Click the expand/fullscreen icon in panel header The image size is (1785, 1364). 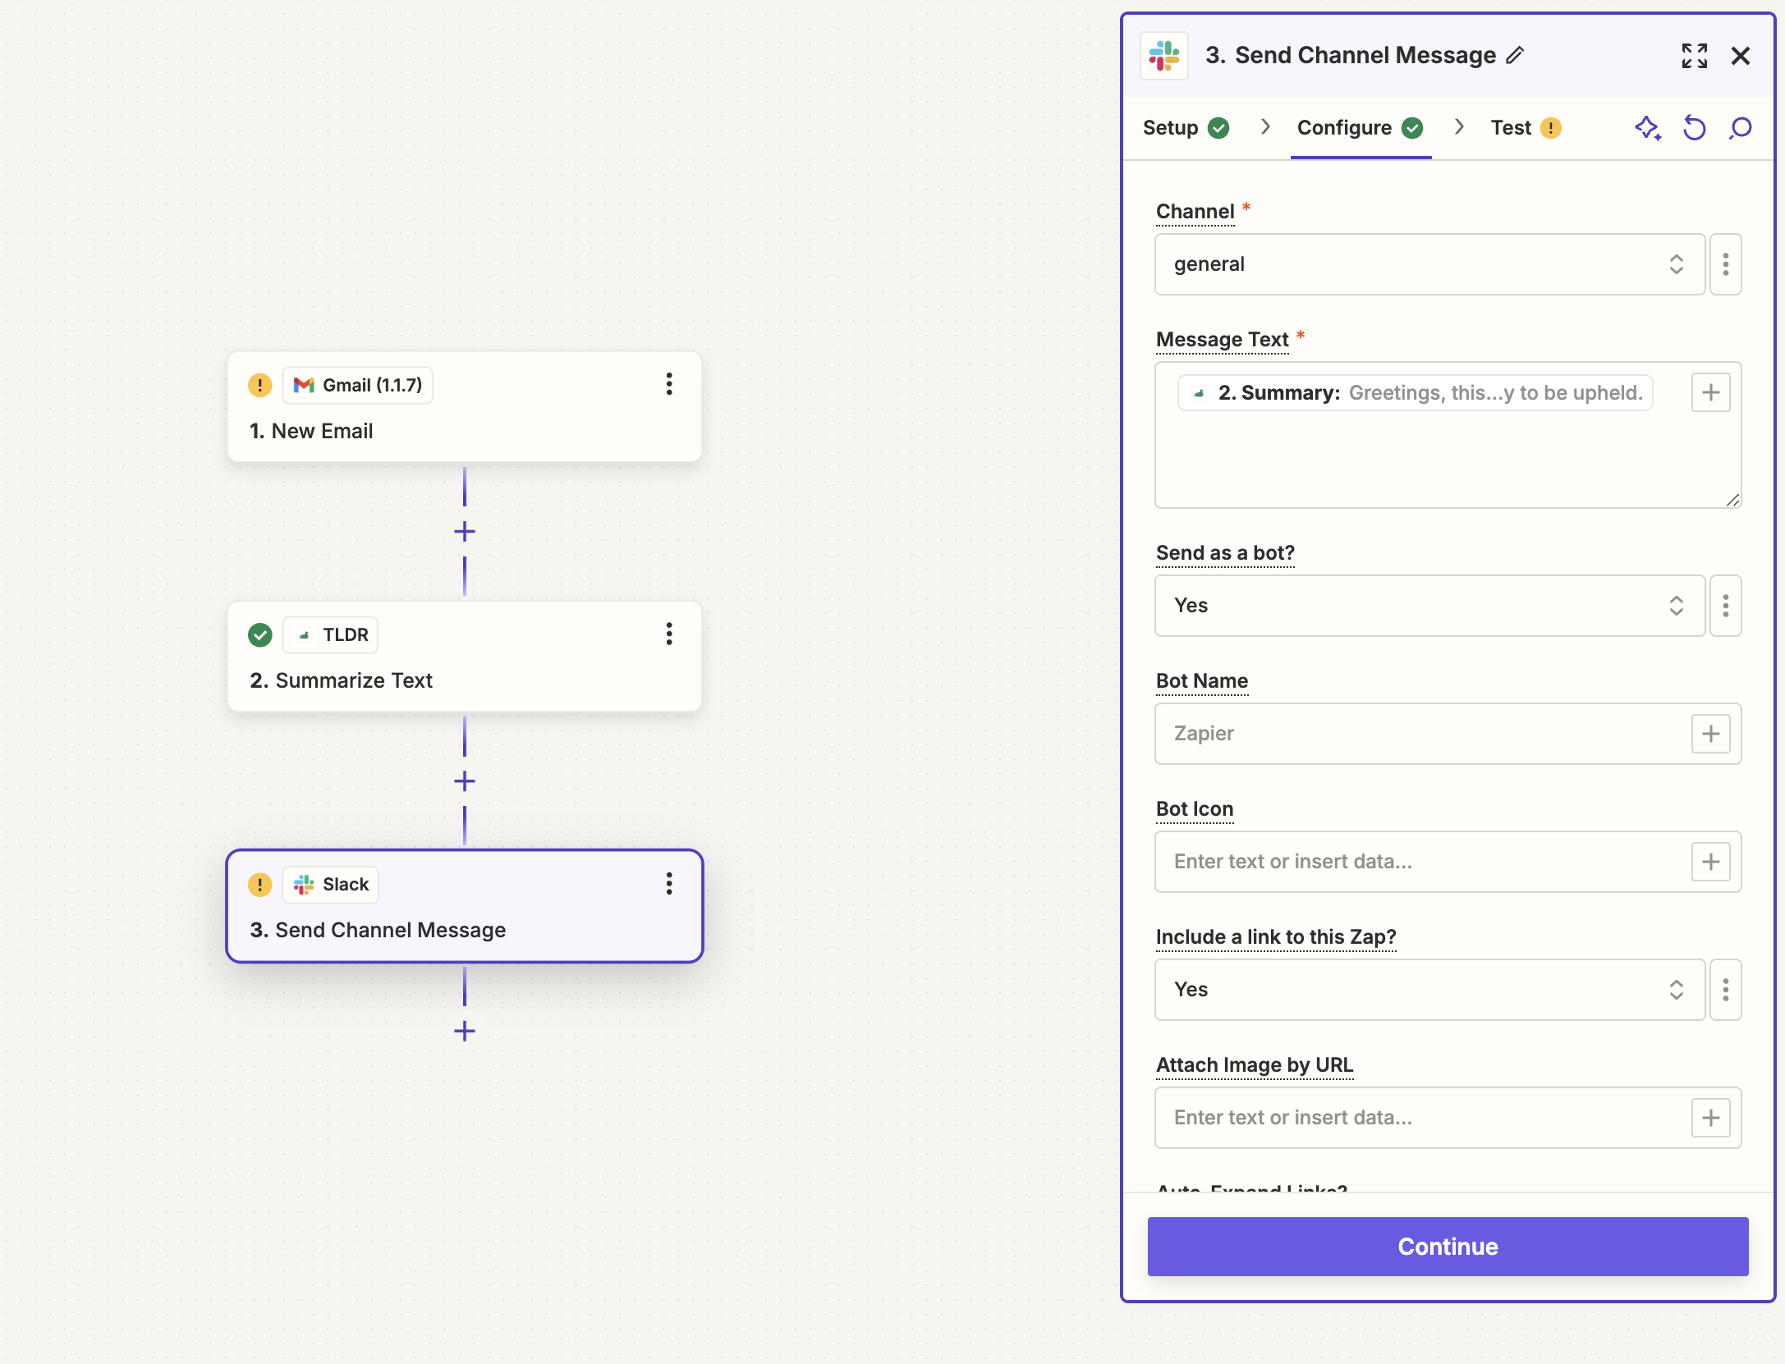[x=1693, y=57]
